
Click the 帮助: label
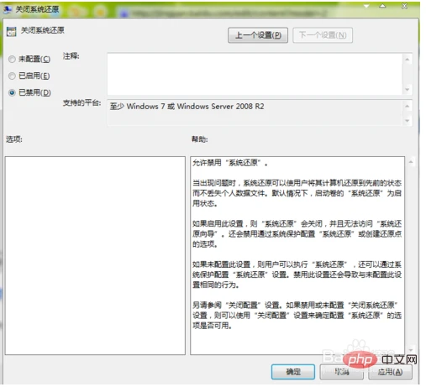coord(199,139)
